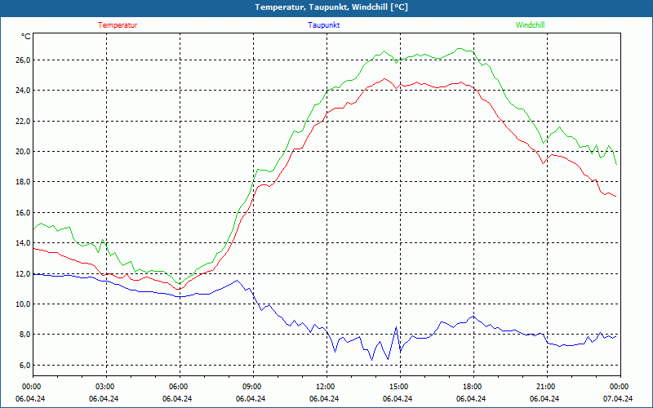Click the 12:00 time axis label

click(x=326, y=387)
